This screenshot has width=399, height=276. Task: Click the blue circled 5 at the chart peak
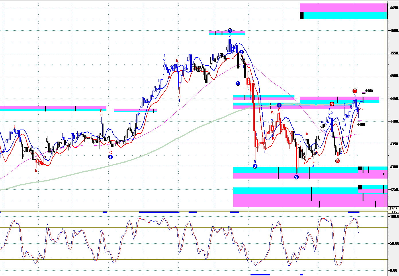click(x=230, y=31)
